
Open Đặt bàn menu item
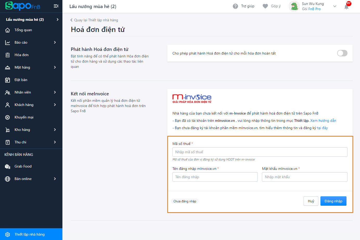(31, 80)
